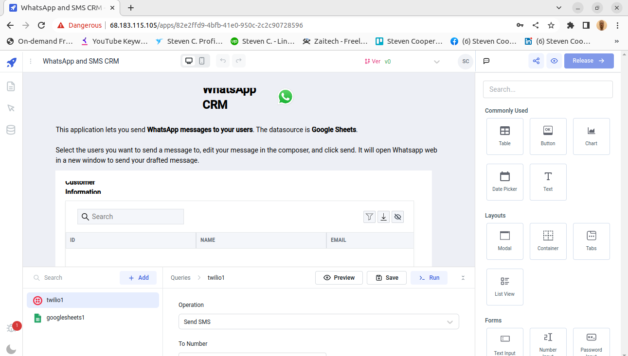Click the table filter funnel icon

click(x=370, y=217)
